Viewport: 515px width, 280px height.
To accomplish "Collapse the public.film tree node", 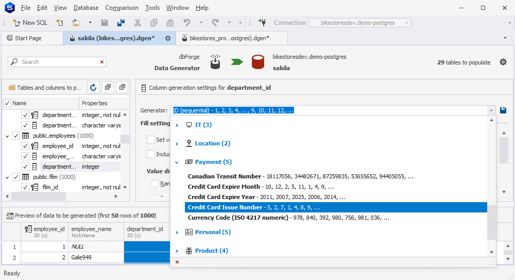I will (7, 177).
